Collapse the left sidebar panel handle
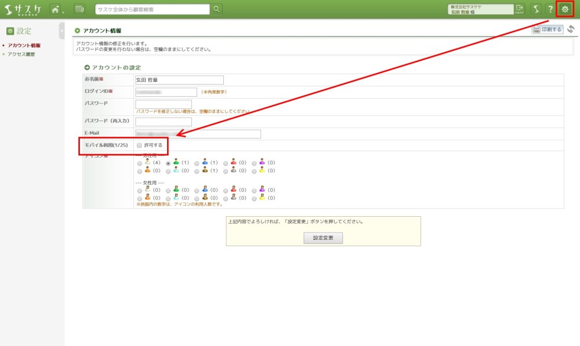 61,31
